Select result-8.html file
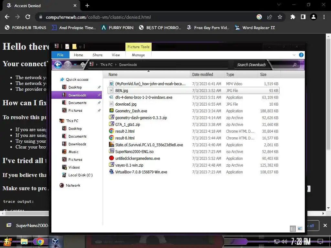331x248 pixels. (x=193, y=138)
